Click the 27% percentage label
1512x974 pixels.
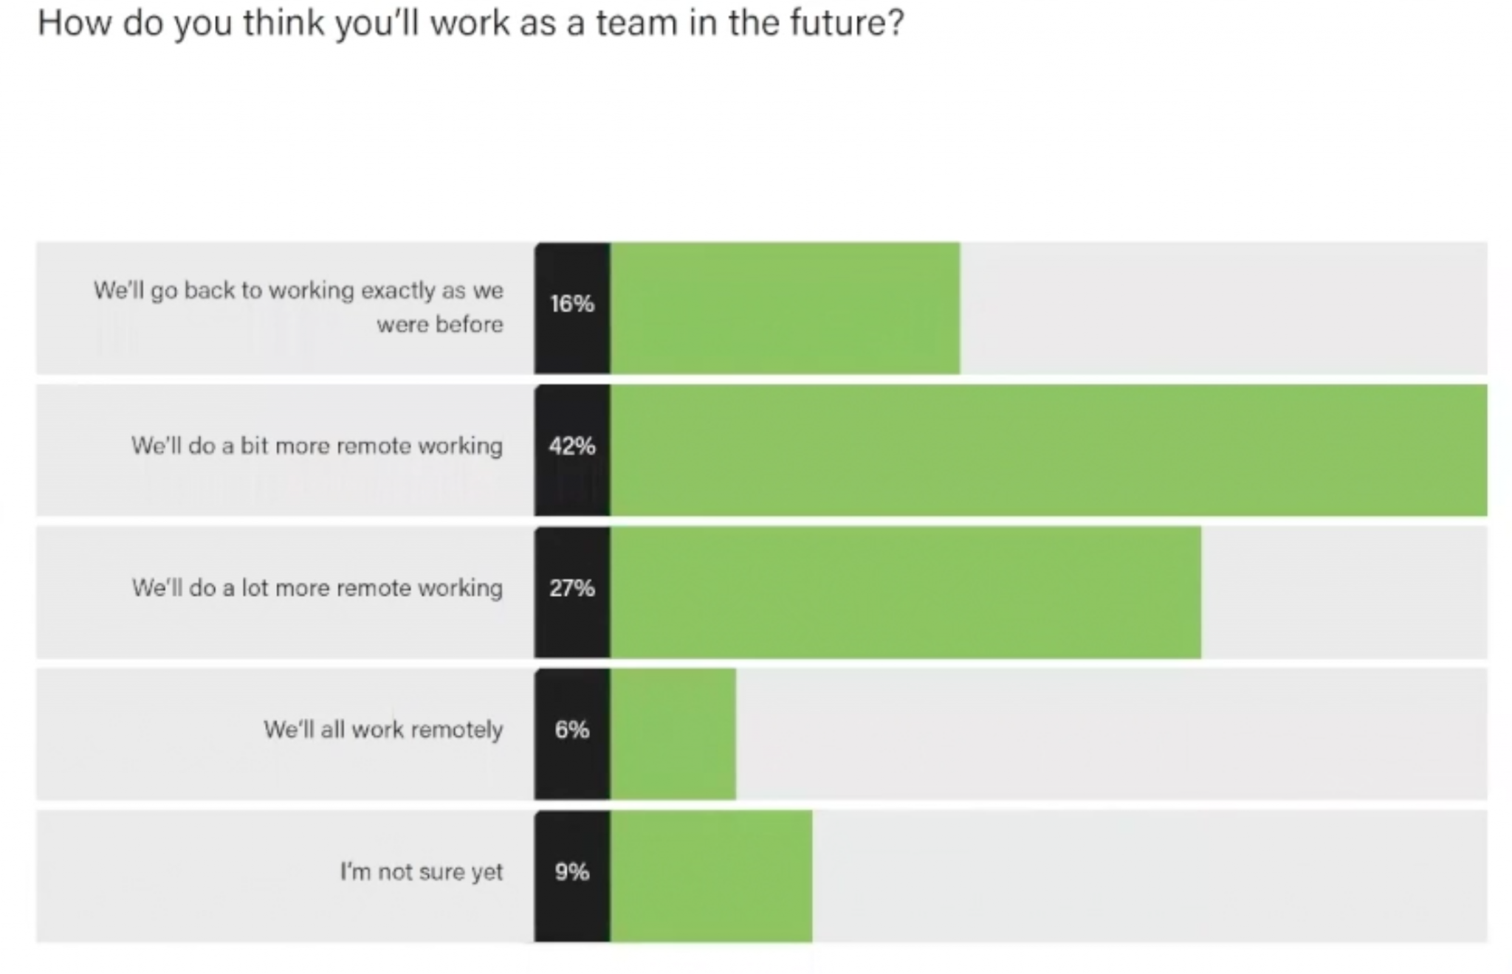click(x=572, y=588)
